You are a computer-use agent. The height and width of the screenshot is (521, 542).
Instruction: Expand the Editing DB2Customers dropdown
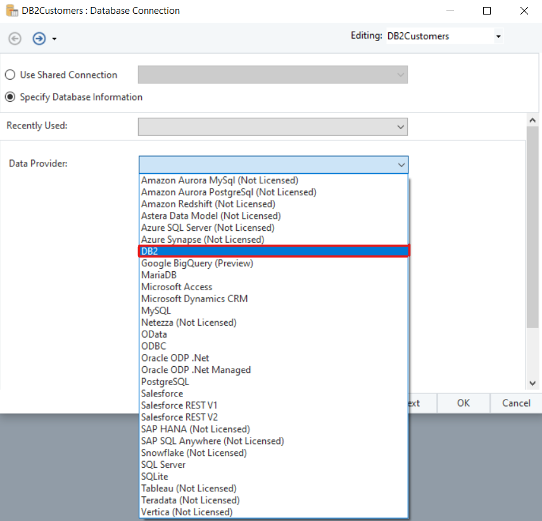click(498, 37)
